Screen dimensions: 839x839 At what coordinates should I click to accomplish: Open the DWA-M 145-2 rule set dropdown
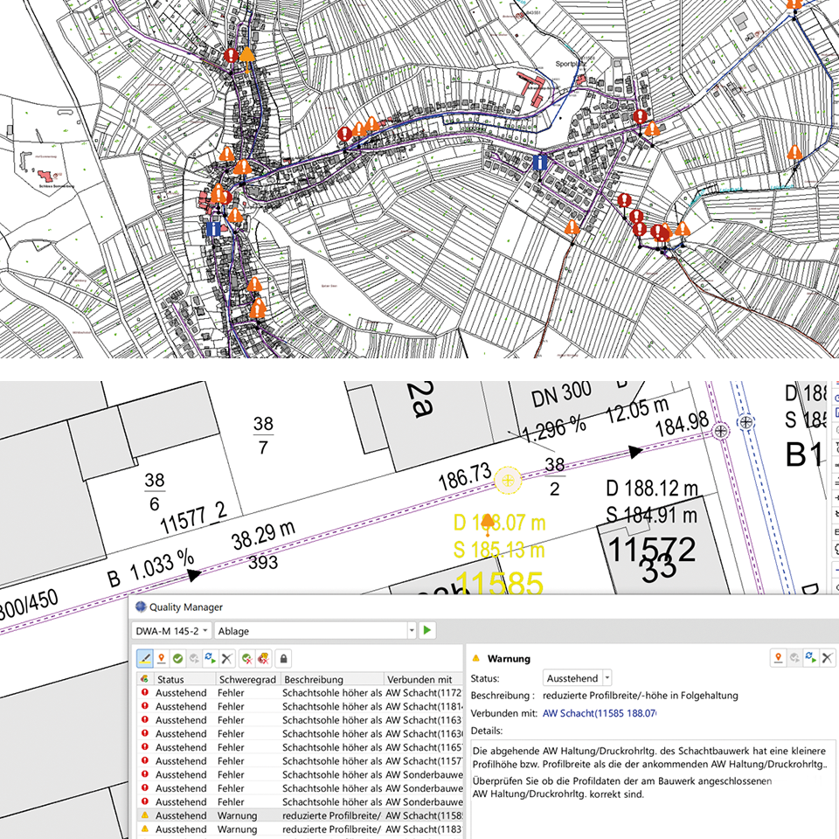pos(171,630)
